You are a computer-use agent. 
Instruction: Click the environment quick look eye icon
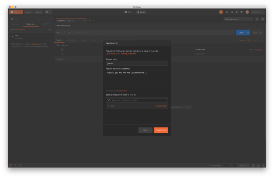(257, 19)
